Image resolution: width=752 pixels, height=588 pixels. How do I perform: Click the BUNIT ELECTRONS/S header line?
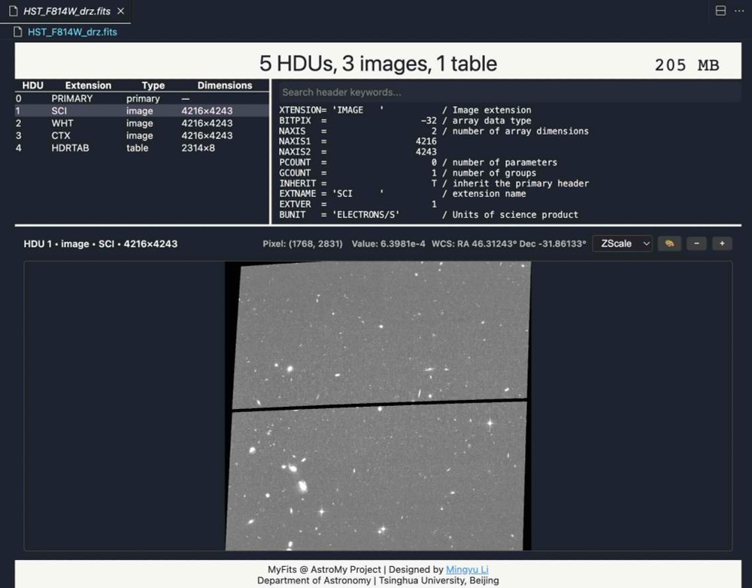click(x=429, y=214)
